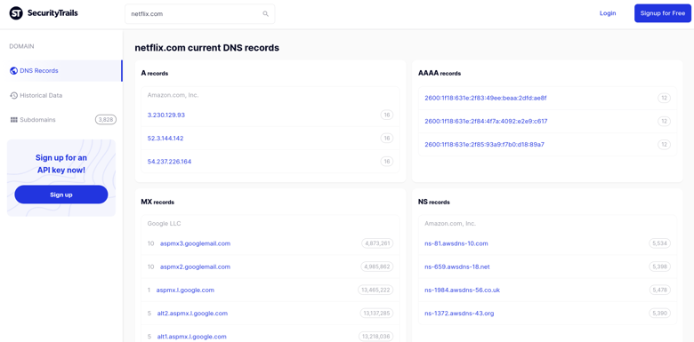
Task: Click the 13,465,222 badge beside aspmx.l.google.com
Action: pyautogui.click(x=375, y=290)
